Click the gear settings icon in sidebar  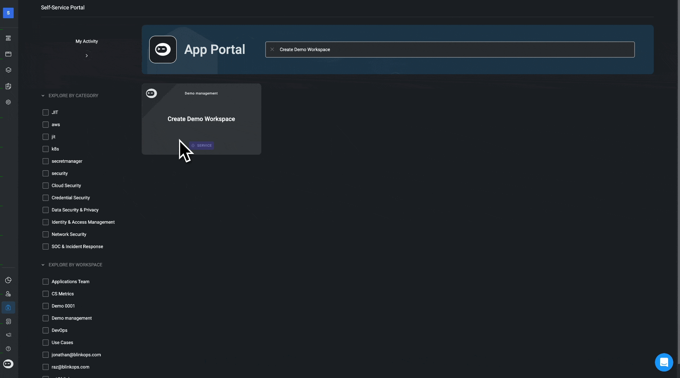8,102
